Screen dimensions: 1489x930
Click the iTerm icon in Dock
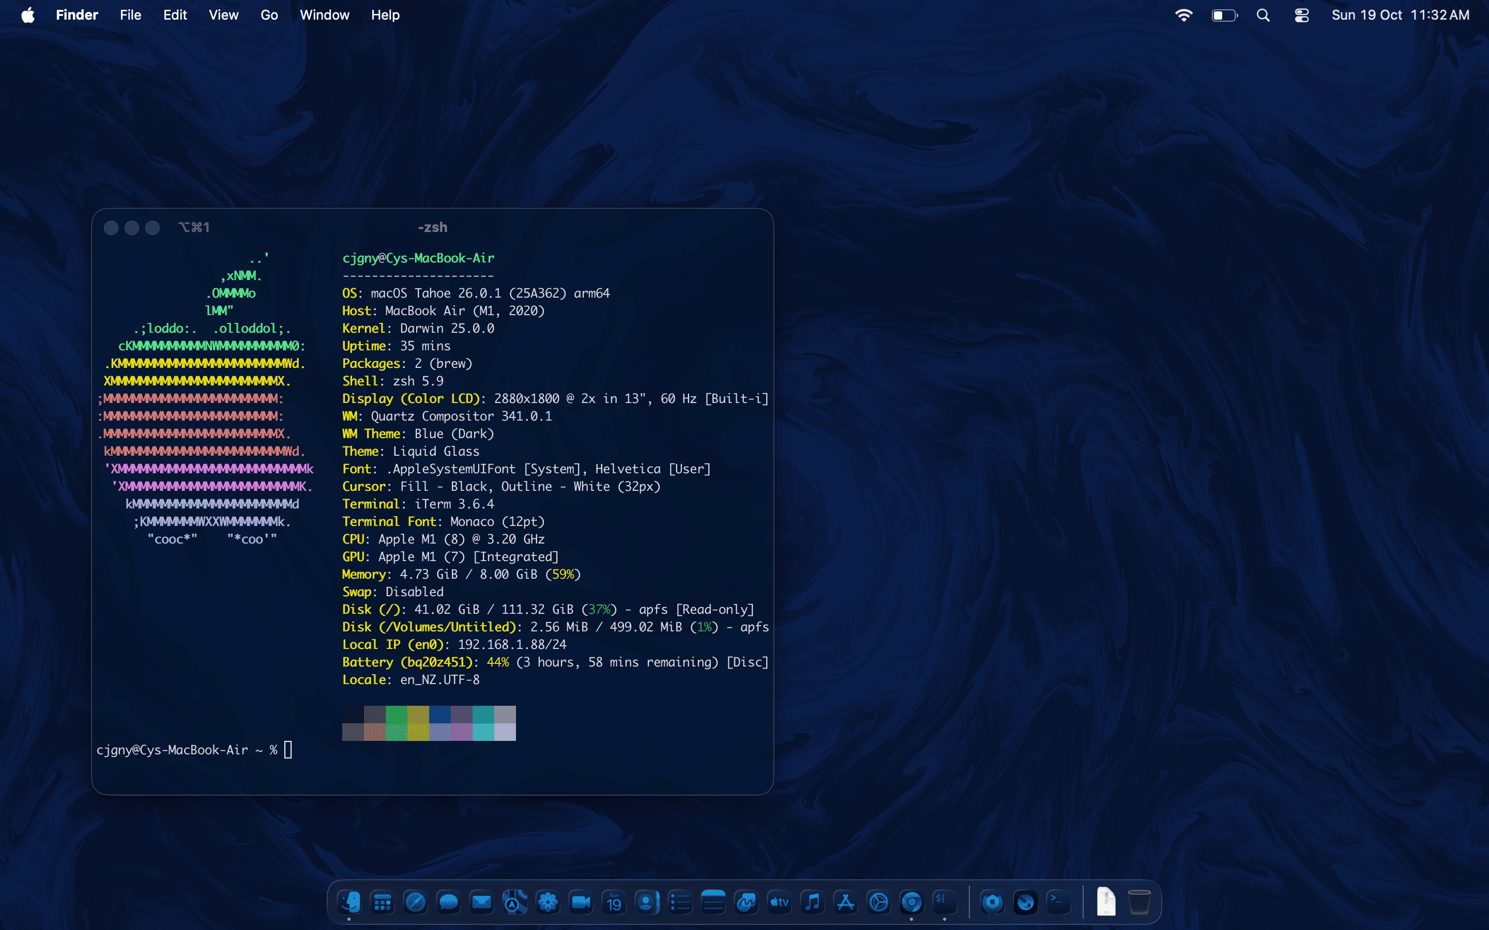(x=945, y=902)
